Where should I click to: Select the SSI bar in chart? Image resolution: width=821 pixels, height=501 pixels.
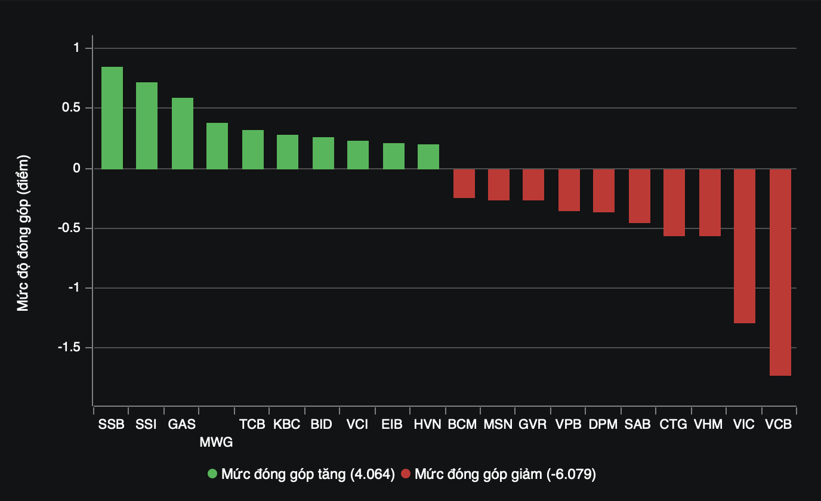147,126
